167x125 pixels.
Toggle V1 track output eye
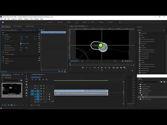click(x=44, y=91)
